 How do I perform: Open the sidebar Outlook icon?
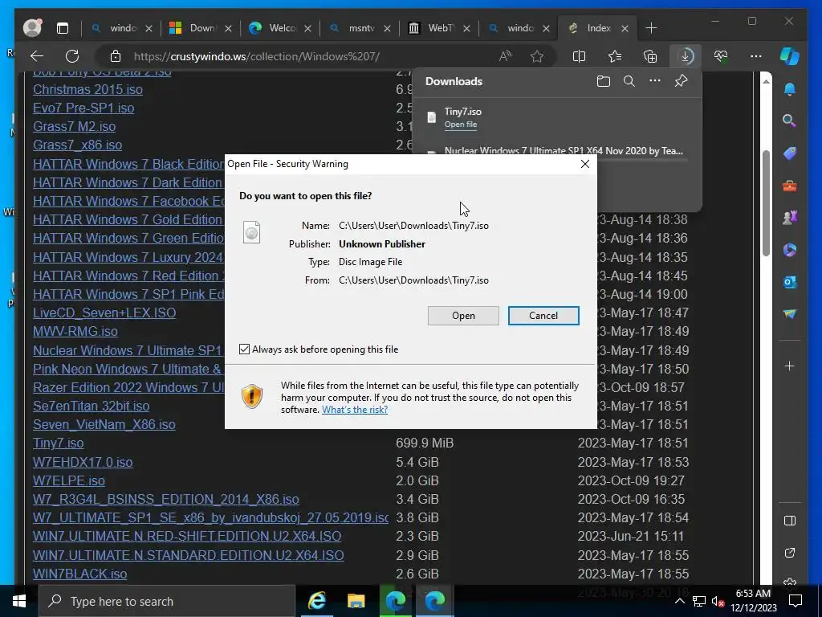point(790,282)
